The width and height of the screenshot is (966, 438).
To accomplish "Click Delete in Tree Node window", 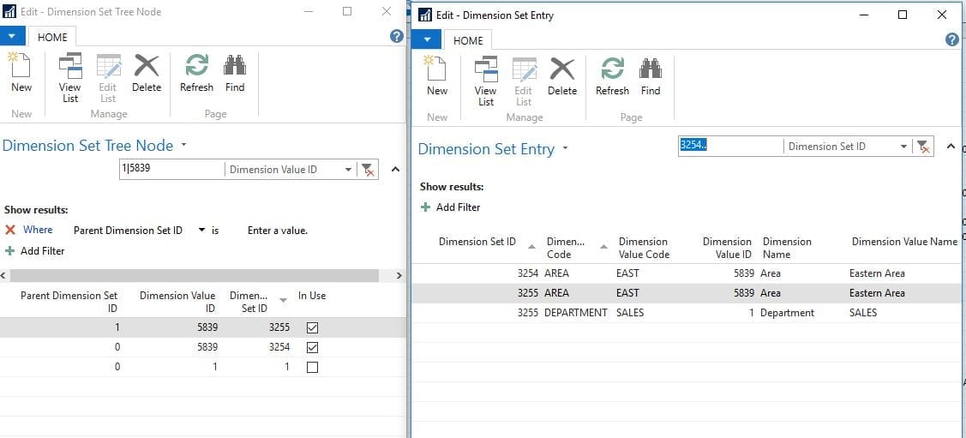I will [x=147, y=73].
